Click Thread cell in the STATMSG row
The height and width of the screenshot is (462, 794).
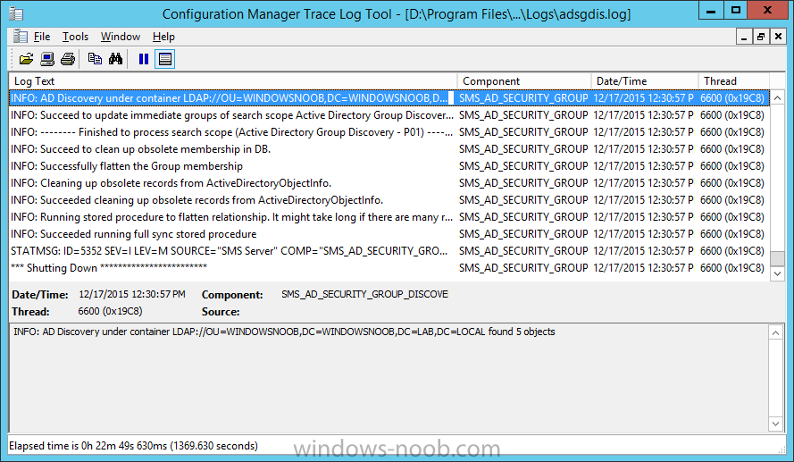pos(732,251)
